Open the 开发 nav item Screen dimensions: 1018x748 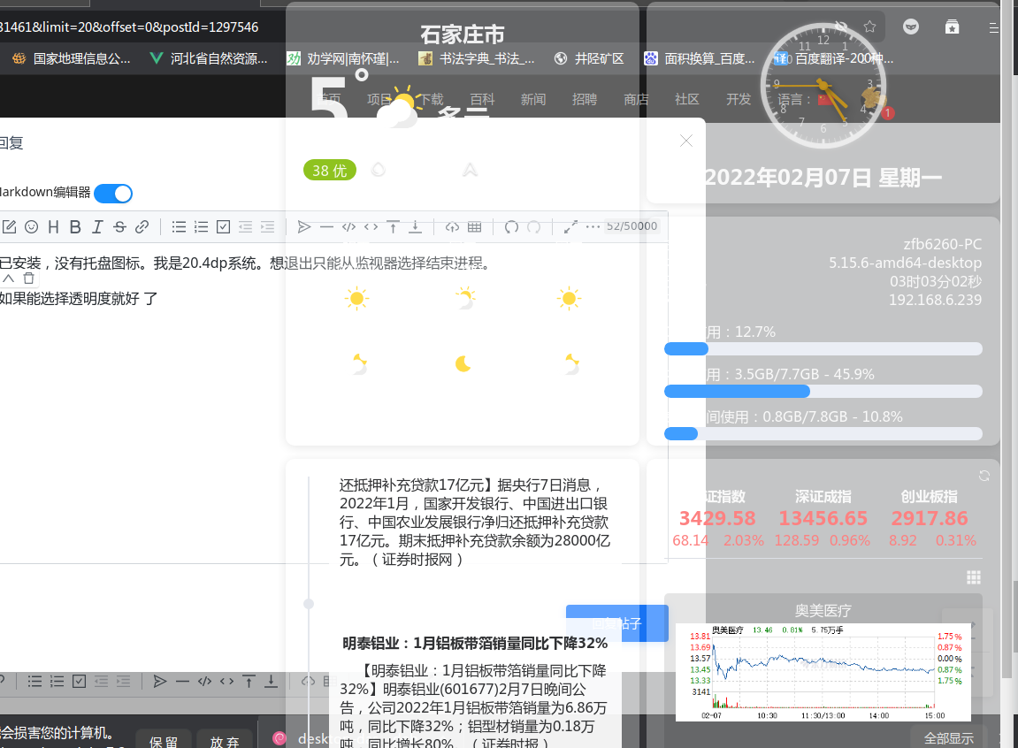(x=739, y=99)
